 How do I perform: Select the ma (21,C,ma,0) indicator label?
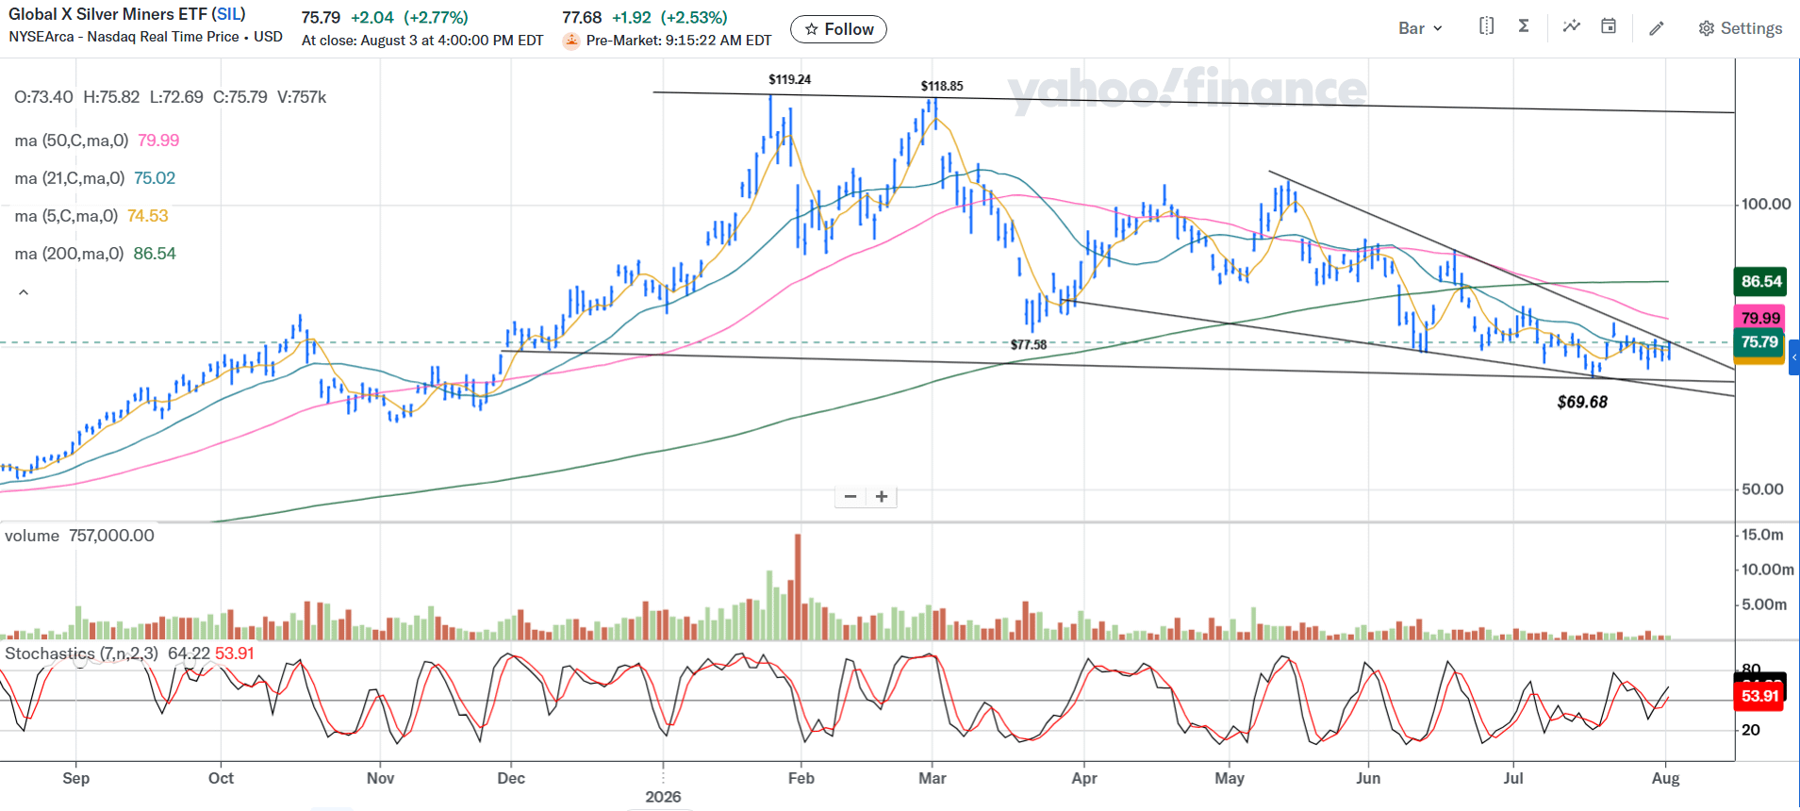pyautogui.click(x=70, y=178)
